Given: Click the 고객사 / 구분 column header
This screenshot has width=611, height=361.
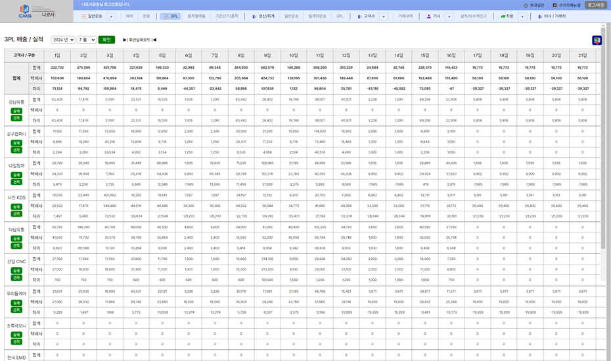Looking at the screenshot, I should (24, 55).
